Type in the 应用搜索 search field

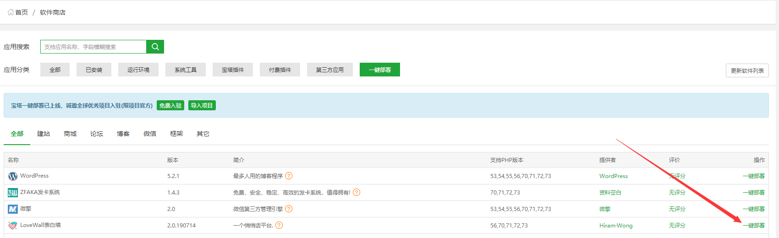click(93, 47)
